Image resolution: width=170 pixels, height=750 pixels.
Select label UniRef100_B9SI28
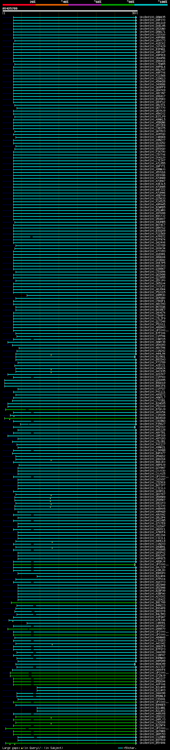pos(152,430)
